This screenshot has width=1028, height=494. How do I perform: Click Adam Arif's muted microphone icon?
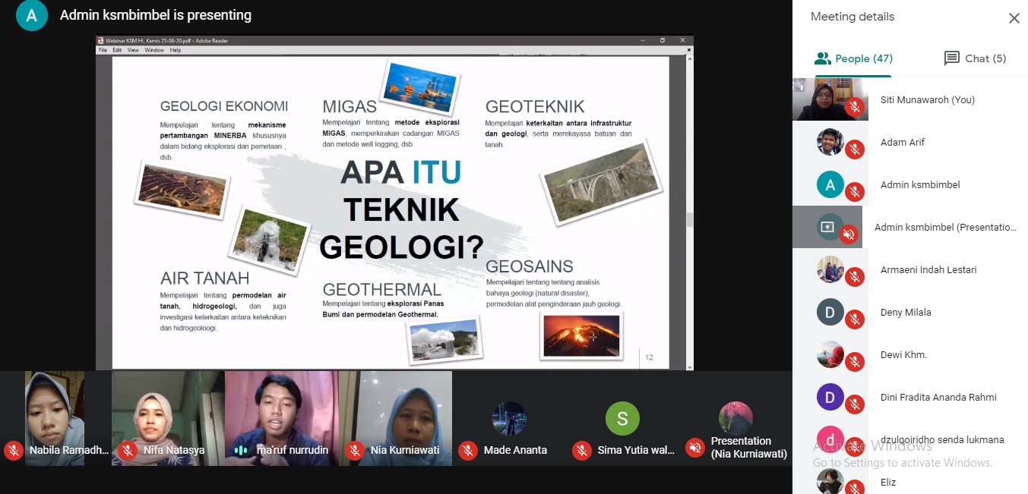(854, 150)
